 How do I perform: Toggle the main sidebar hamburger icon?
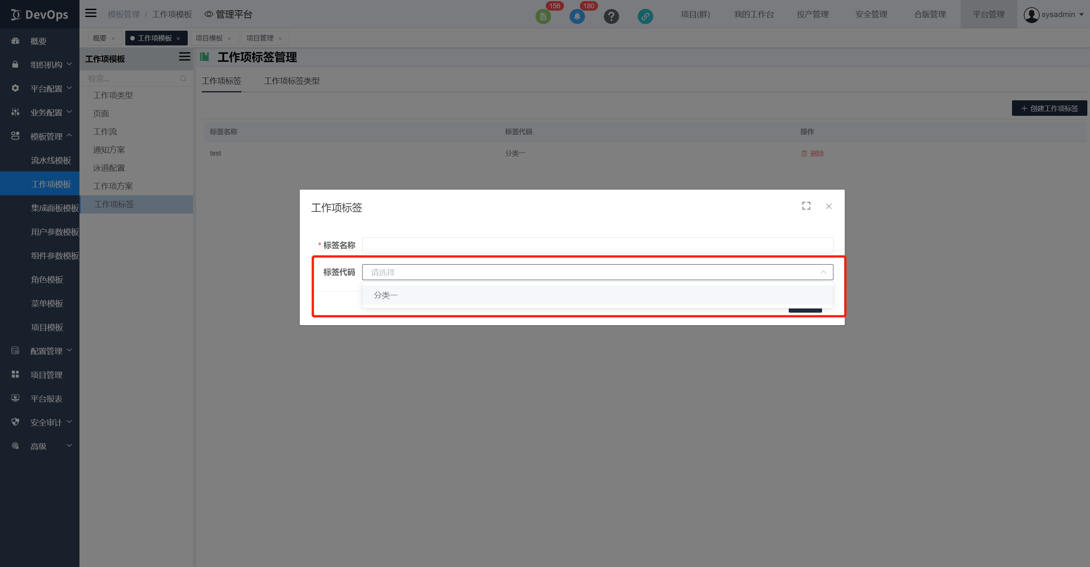[x=90, y=13]
